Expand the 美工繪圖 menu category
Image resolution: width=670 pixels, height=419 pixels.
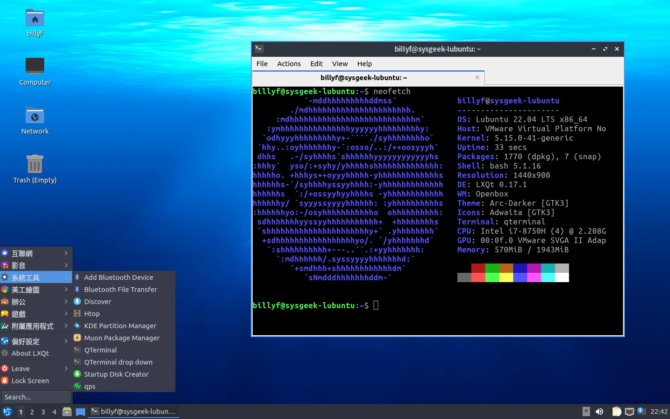pos(36,290)
